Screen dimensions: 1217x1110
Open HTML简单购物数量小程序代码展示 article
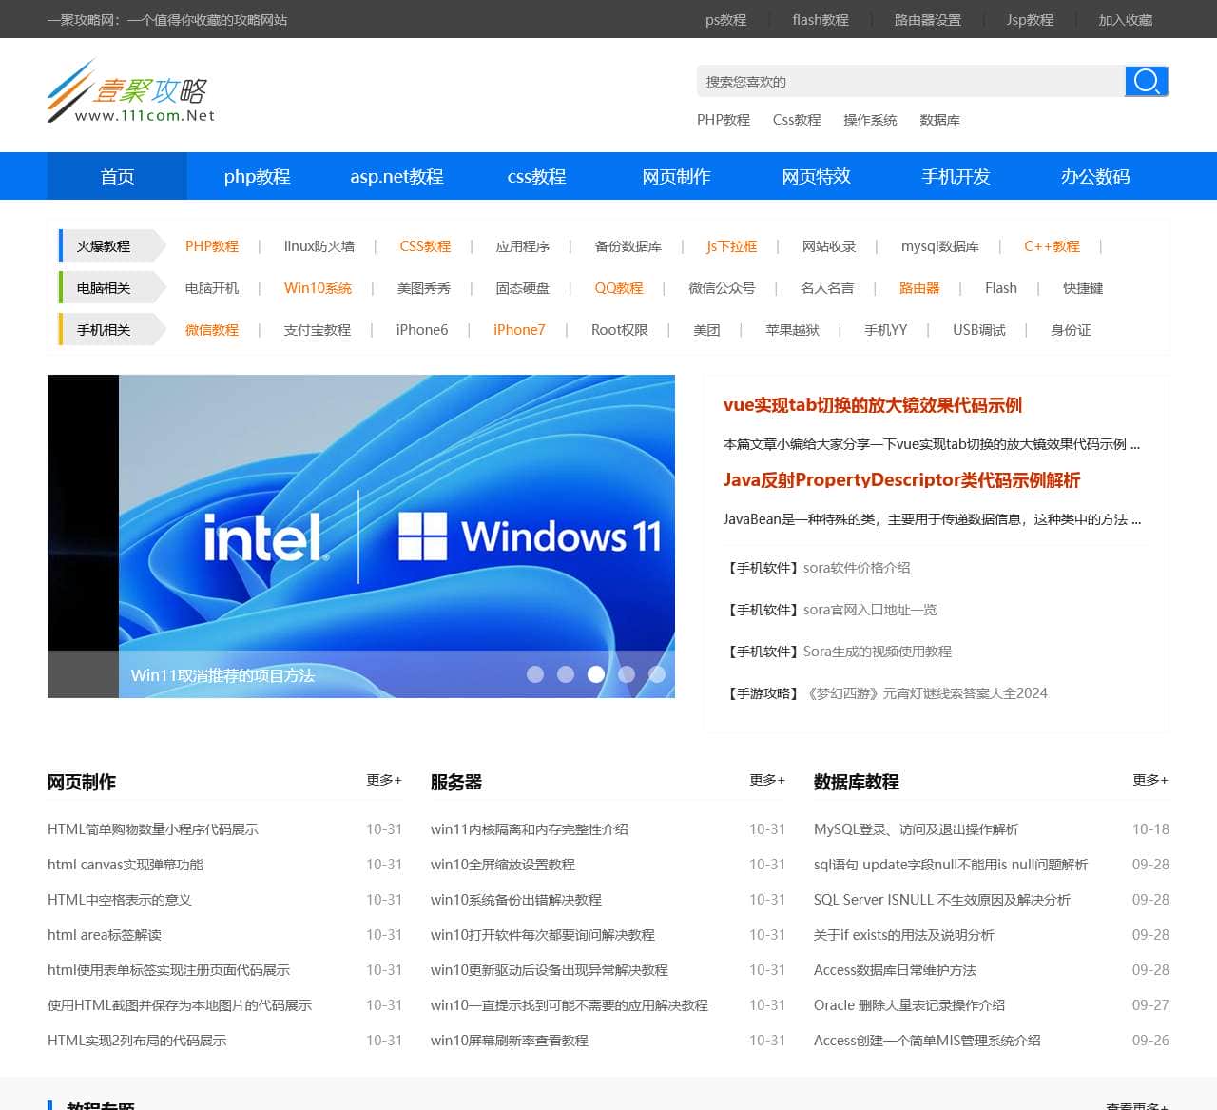pos(153,829)
